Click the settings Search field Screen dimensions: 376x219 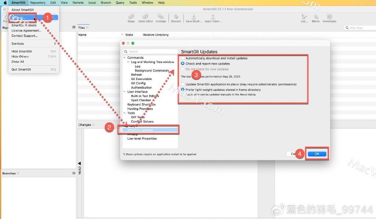point(150,51)
